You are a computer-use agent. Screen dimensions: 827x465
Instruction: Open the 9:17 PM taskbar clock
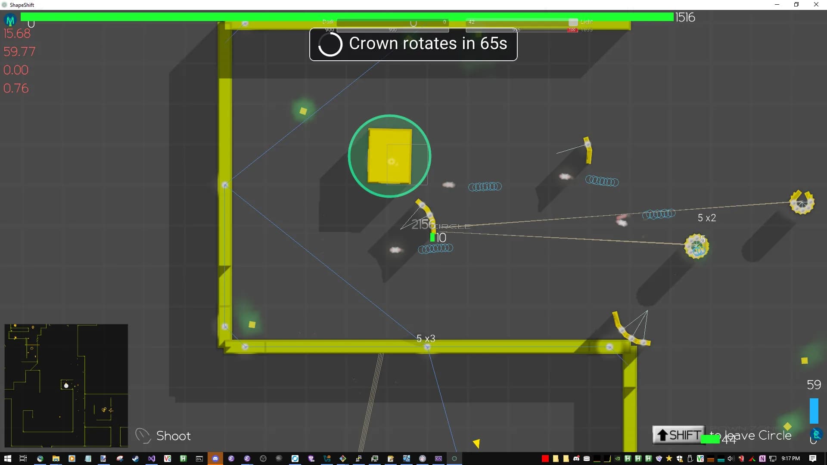791,459
